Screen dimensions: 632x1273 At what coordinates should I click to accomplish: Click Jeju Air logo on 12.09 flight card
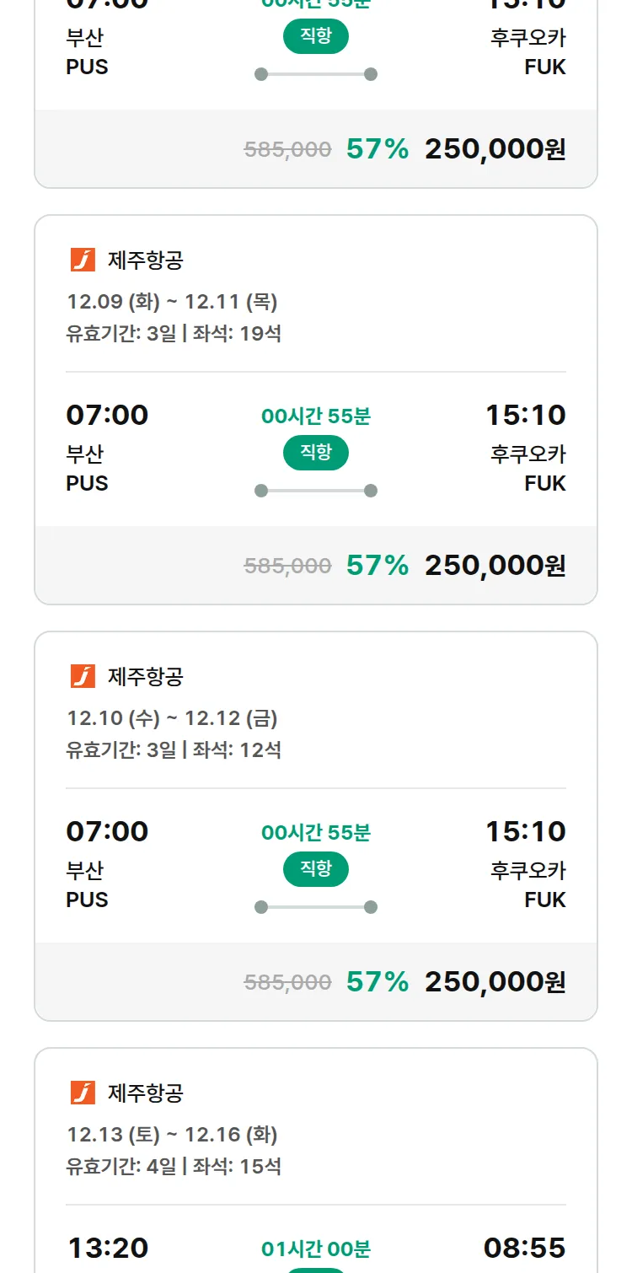coord(83,260)
